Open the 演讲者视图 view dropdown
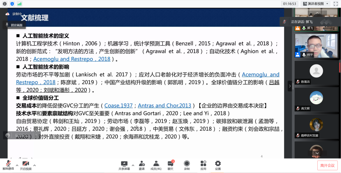This screenshot has height=173, width=341. coord(315,4)
